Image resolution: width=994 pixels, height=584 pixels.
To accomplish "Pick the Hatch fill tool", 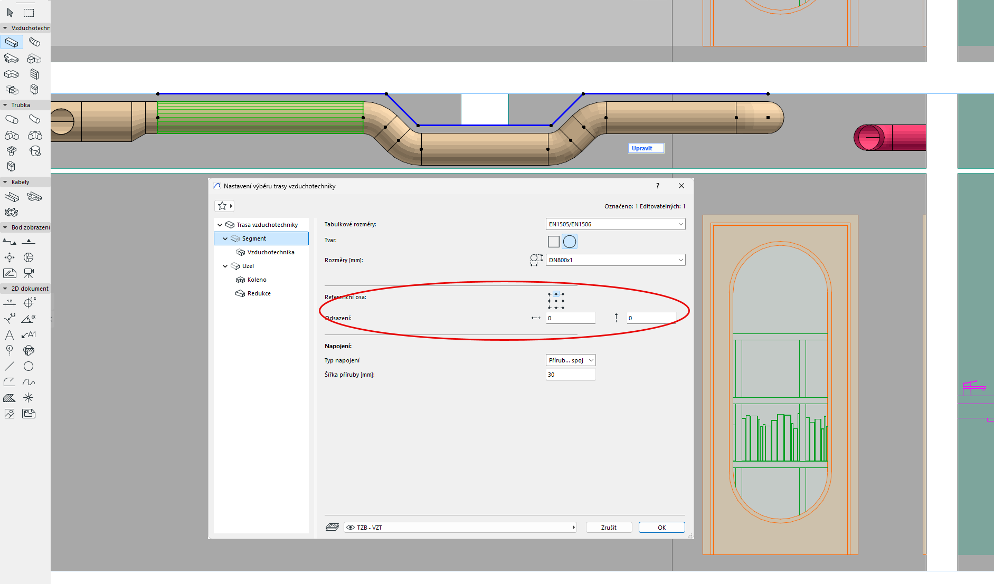I will coord(10,398).
